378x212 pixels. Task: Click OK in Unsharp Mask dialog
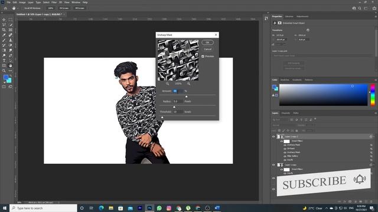(207, 42)
